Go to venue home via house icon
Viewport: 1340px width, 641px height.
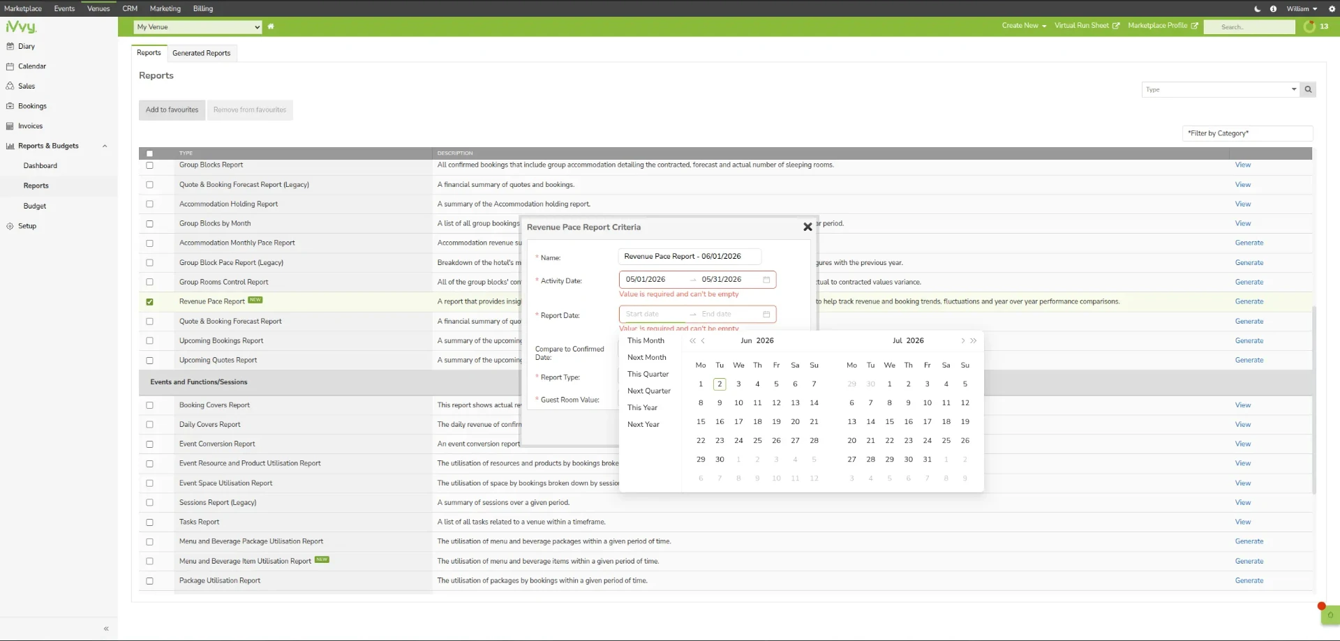(x=271, y=27)
